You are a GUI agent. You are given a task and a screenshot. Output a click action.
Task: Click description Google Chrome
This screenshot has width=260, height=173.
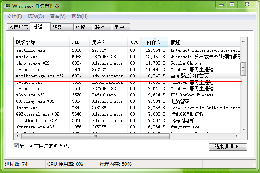tap(186, 63)
